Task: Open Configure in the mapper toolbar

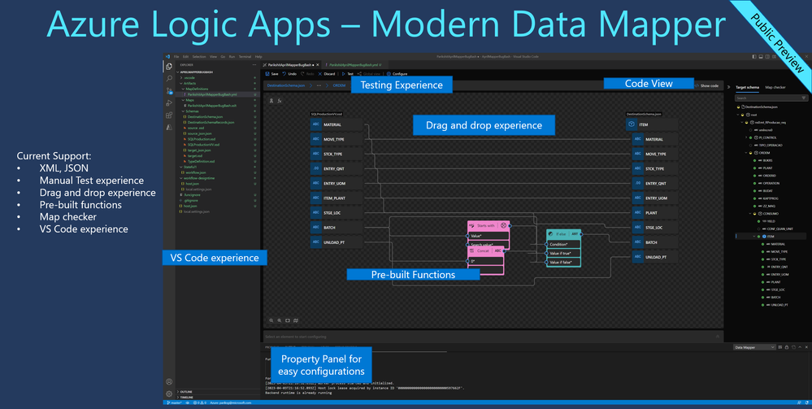Action: tap(397, 74)
